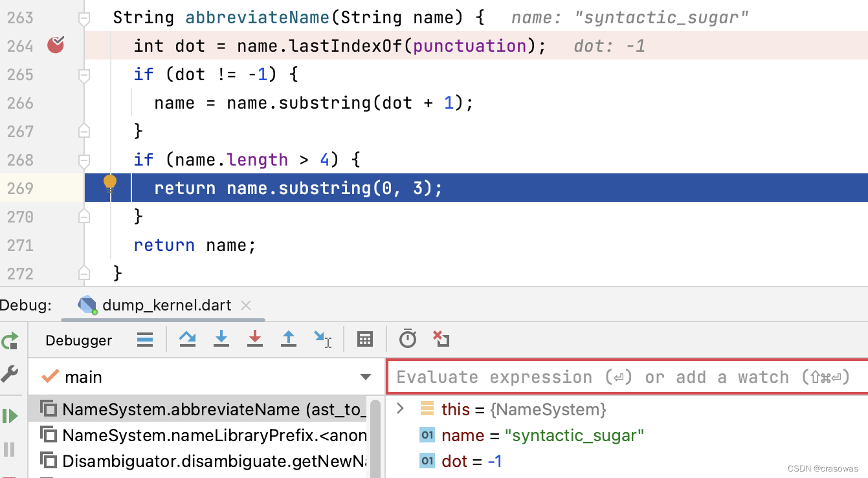The width and height of the screenshot is (868, 478).
Task: Collapse the fold at line 268
Action: (x=84, y=160)
